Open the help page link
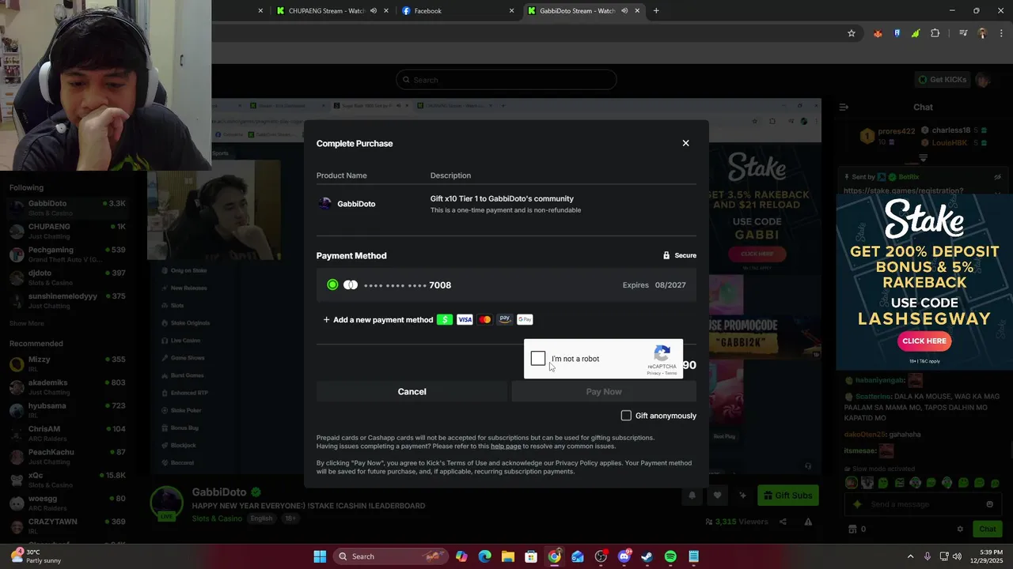Screen dimensions: 1013x569 pos(506,447)
